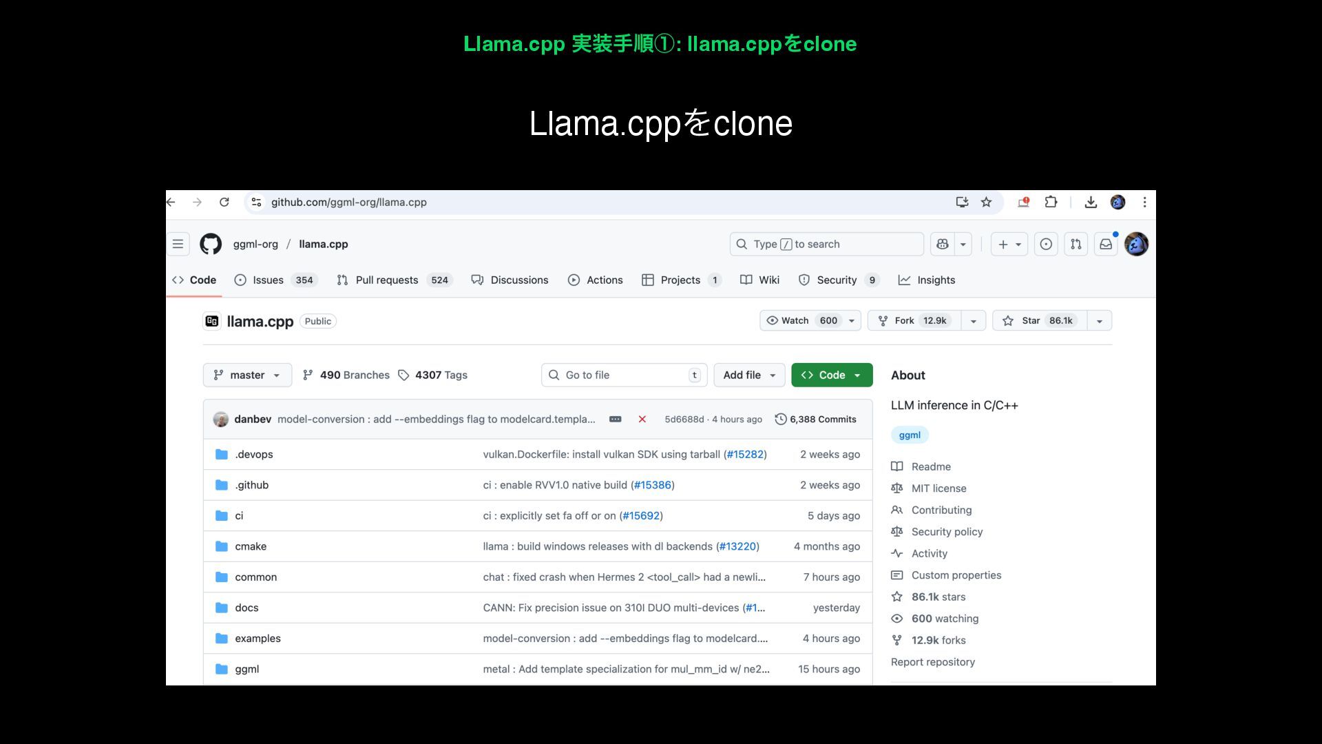Go to GitHub homepage via Octocat logo
This screenshot has width=1322, height=744.
(211, 244)
